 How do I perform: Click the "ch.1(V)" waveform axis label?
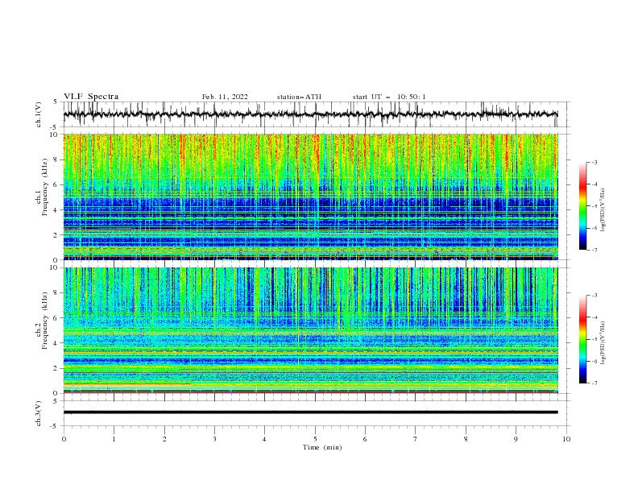click(39, 114)
